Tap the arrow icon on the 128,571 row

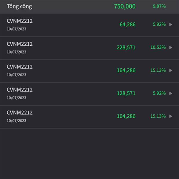pos(171,93)
